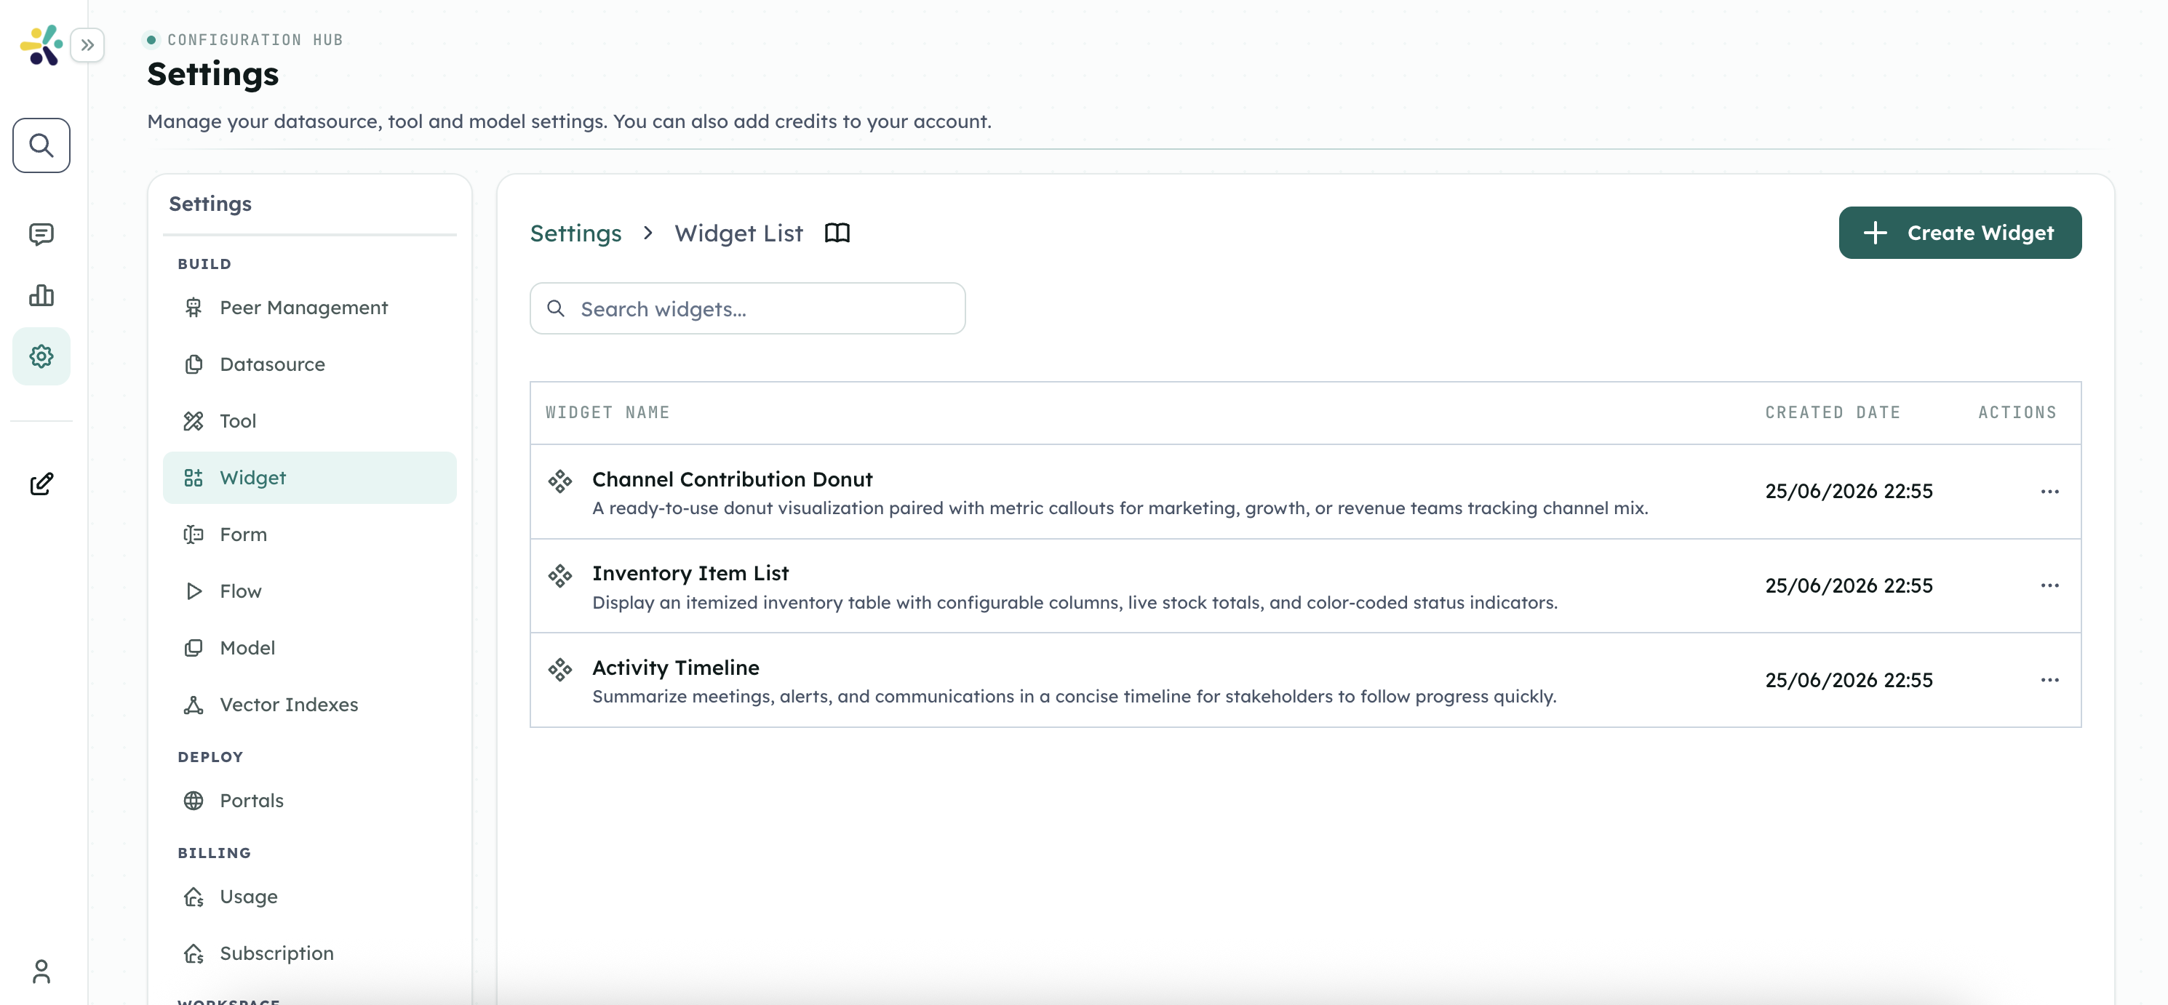
Task: Click the Channel Contribution Donut description
Action: [1120, 509]
